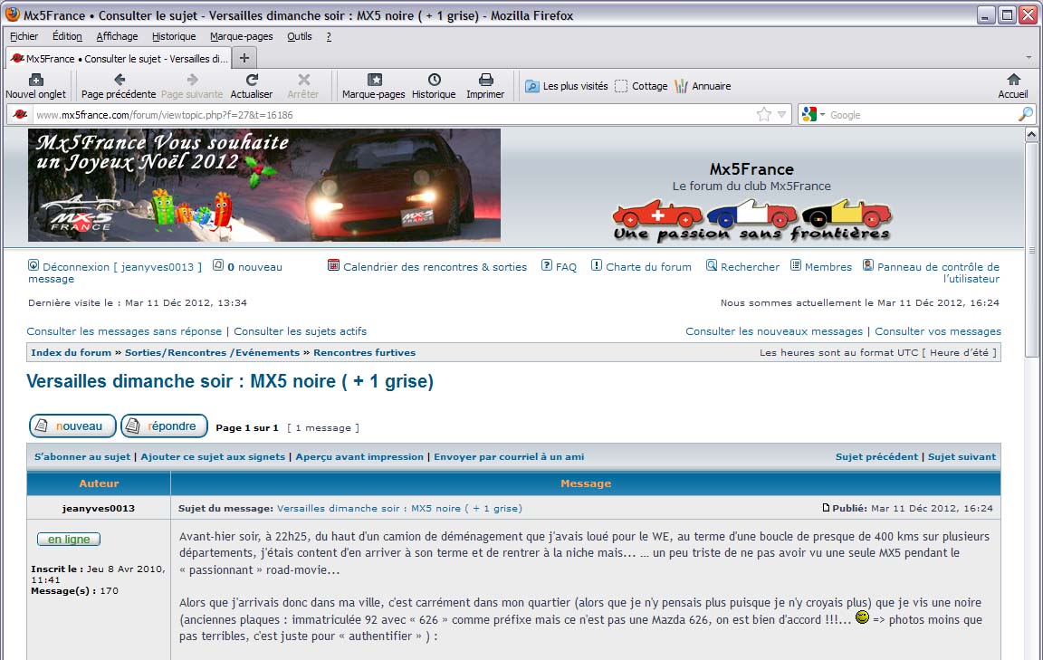This screenshot has height=660, width=1043.
Task: Open Aperçu avant impression
Action: [x=359, y=457]
